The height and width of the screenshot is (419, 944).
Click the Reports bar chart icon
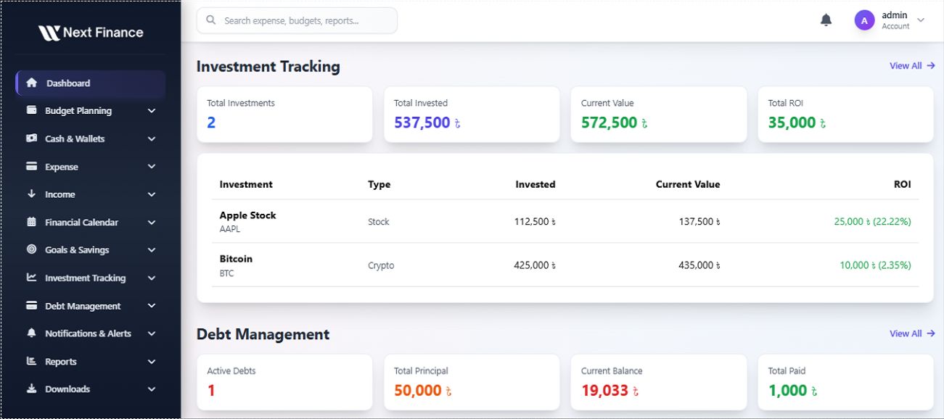coord(31,361)
